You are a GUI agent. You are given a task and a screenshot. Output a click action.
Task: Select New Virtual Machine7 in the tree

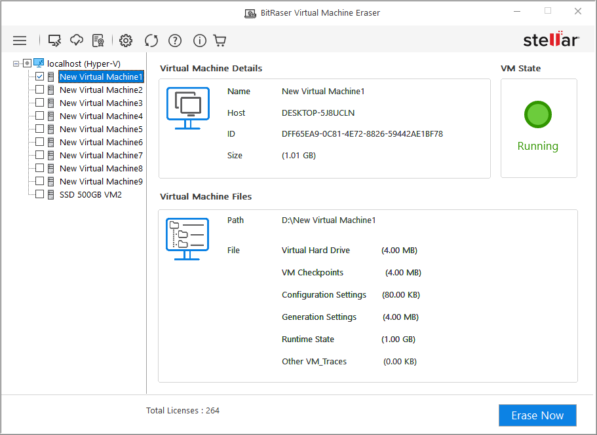pos(102,156)
